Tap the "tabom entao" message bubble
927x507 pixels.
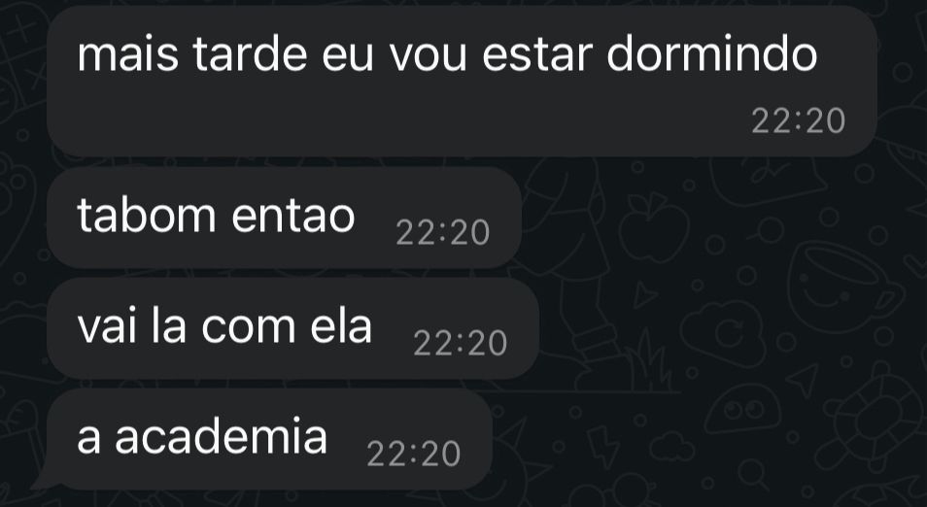tap(284, 218)
